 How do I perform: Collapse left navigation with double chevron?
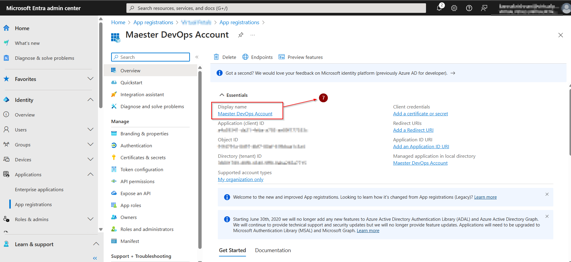point(95,258)
